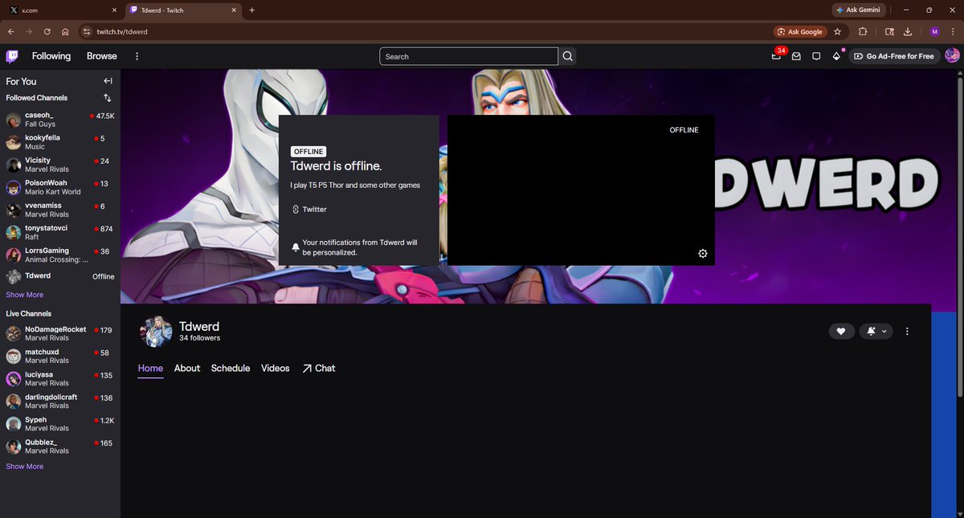
Task: Click the Ask Google button
Action: (799, 31)
